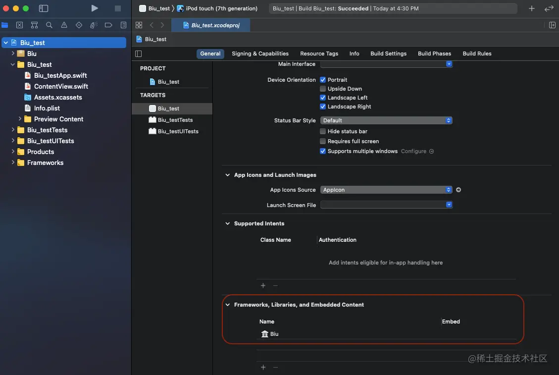The width and height of the screenshot is (559, 375).
Task: Open Assets.xcassets in navigator
Action: click(58, 97)
